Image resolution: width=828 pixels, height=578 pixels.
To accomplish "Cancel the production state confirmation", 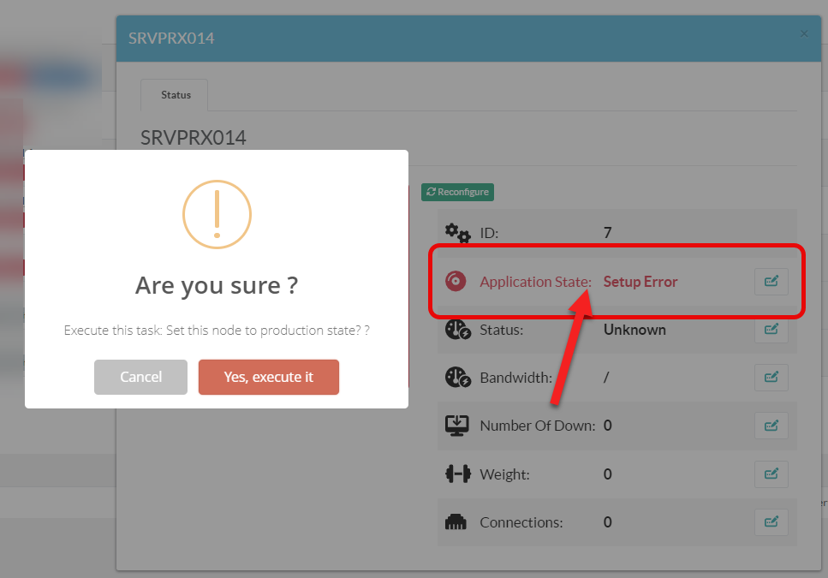I will click(x=140, y=377).
